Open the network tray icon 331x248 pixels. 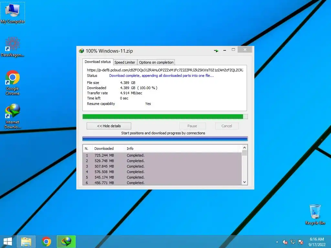tap(293, 242)
